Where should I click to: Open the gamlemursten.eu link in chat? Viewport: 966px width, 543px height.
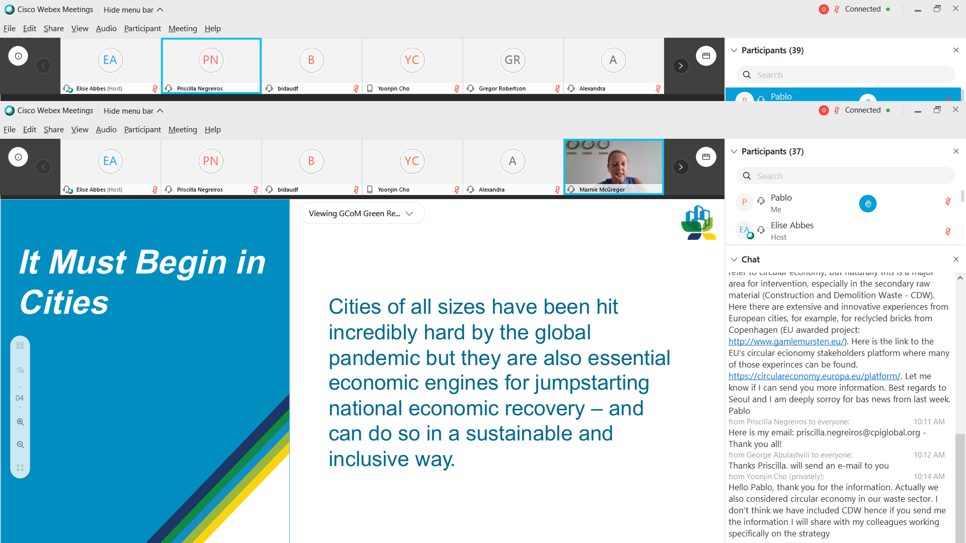[x=786, y=342]
